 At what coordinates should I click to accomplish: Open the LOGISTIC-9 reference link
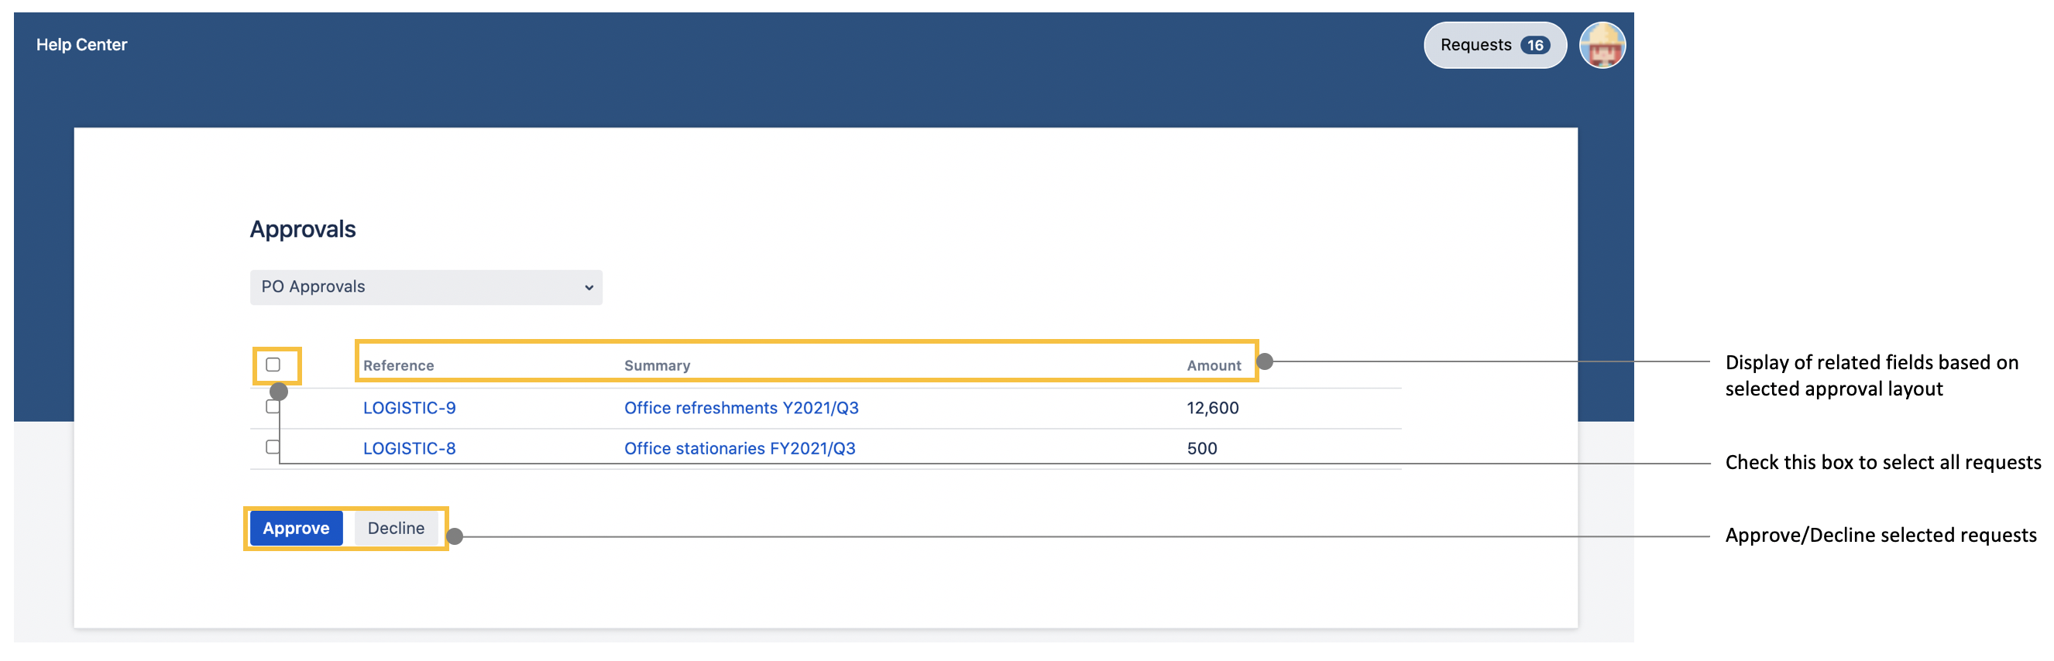tap(409, 408)
